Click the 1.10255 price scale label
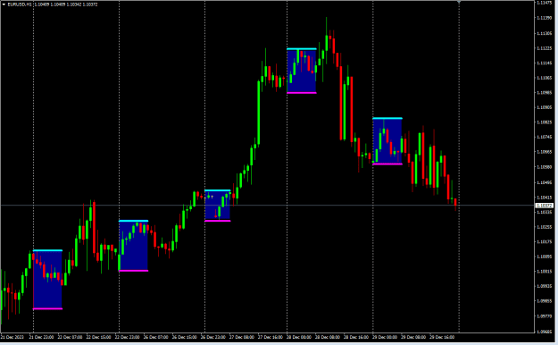The height and width of the screenshot is (345, 558). (544, 227)
